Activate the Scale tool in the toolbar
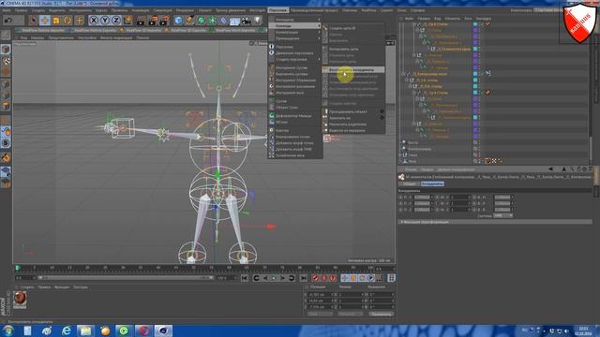 point(56,20)
